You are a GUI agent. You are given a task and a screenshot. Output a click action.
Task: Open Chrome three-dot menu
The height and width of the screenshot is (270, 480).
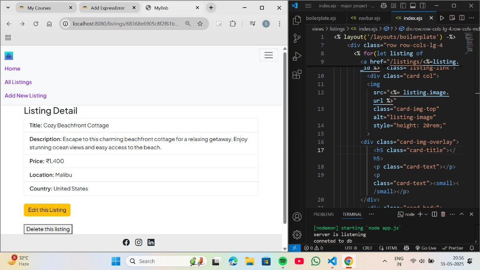point(279,24)
